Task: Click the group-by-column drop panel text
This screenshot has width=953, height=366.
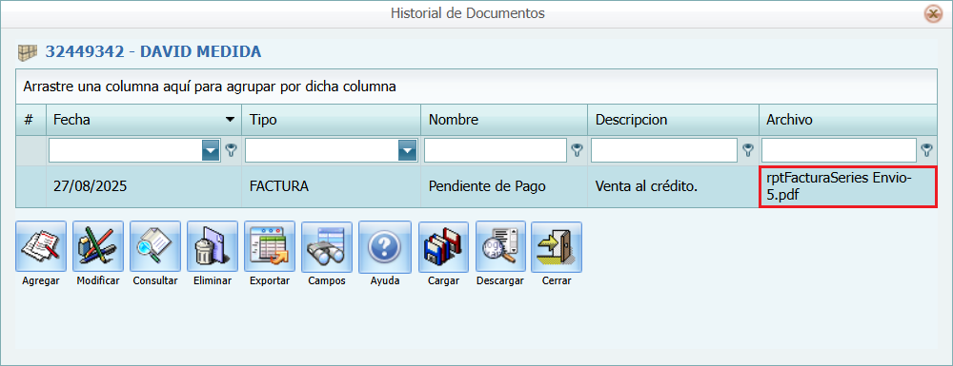Action: pyautogui.click(x=210, y=87)
